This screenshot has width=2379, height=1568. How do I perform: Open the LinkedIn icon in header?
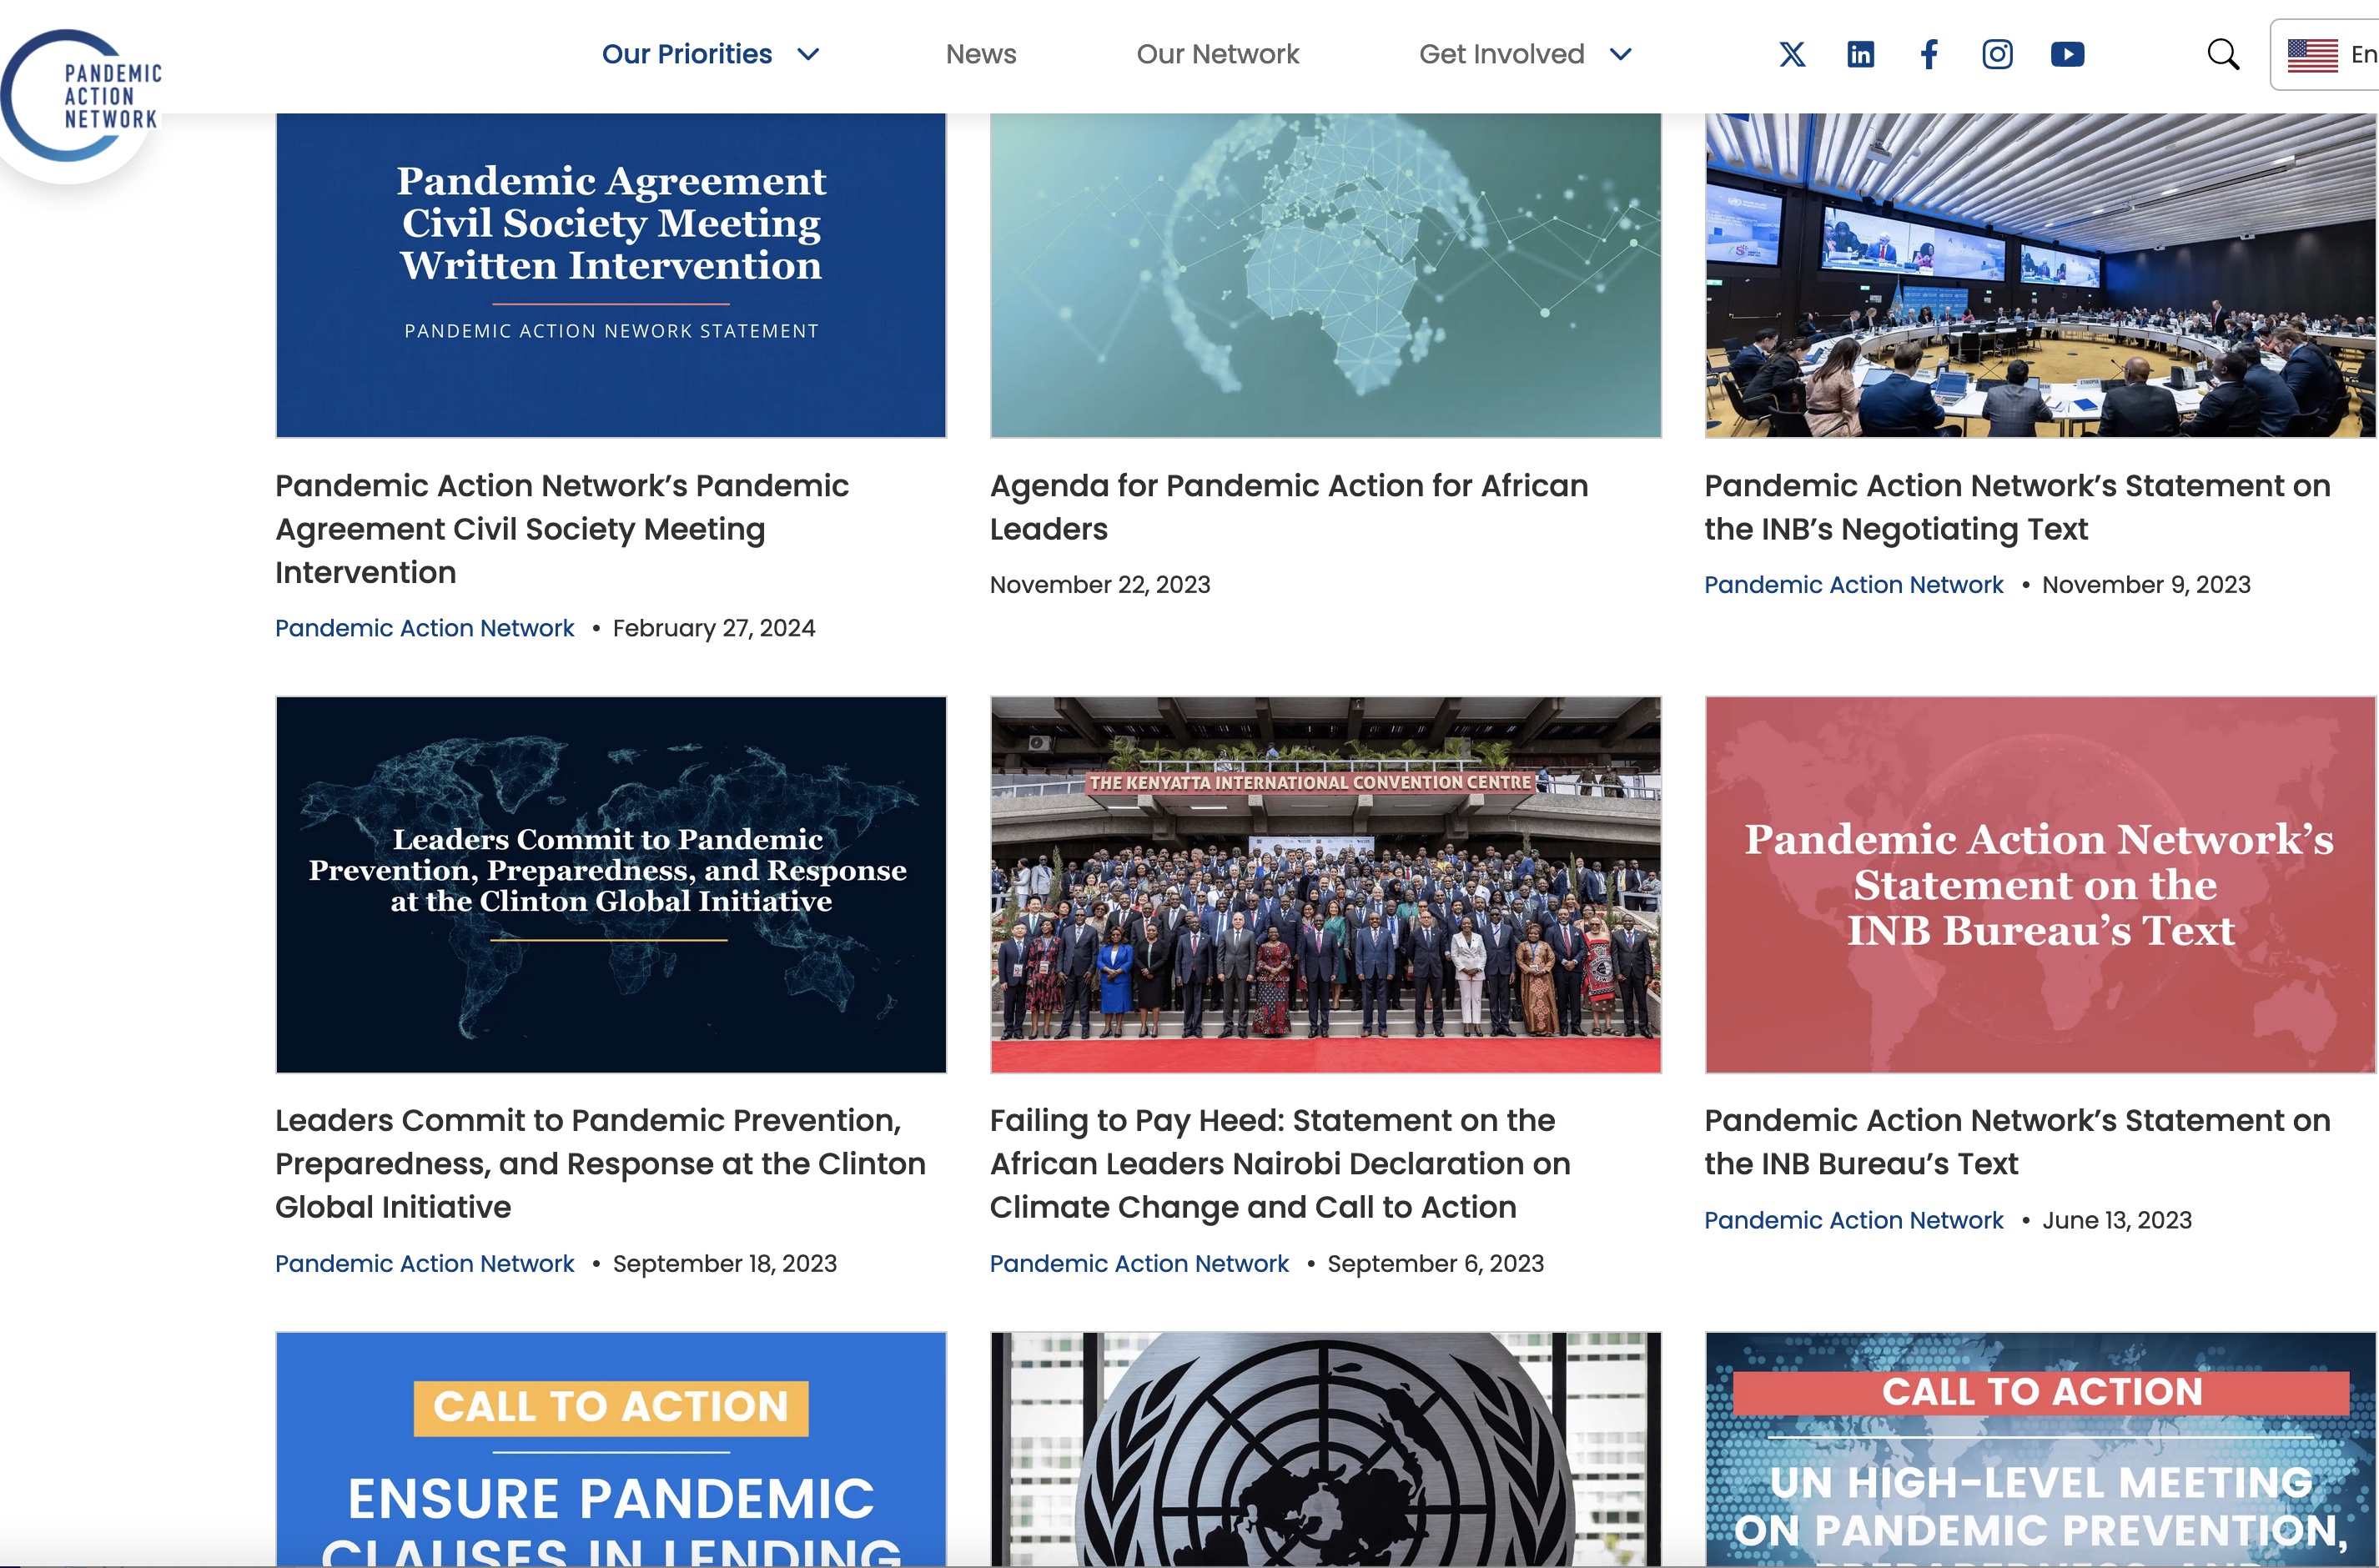click(x=1860, y=54)
